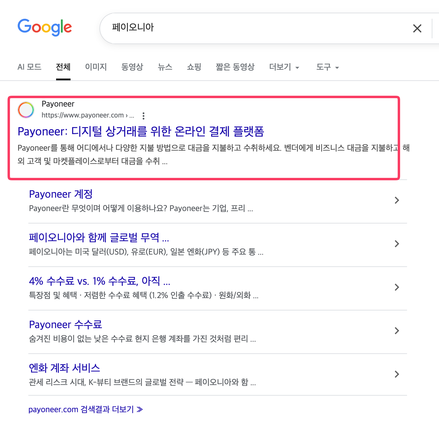Switch to the 동영상 tab

click(132, 67)
